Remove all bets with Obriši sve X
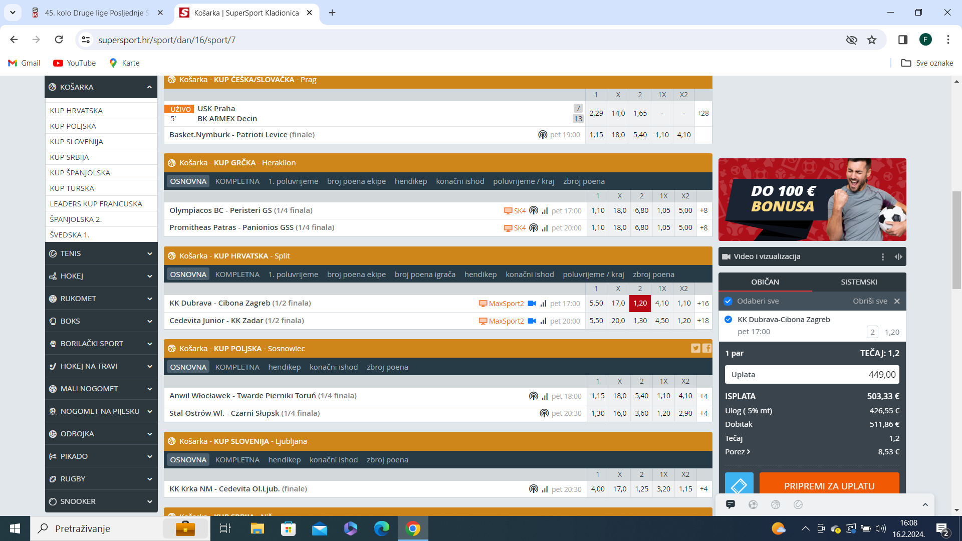Viewport: 962px width, 541px height. (x=897, y=301)
